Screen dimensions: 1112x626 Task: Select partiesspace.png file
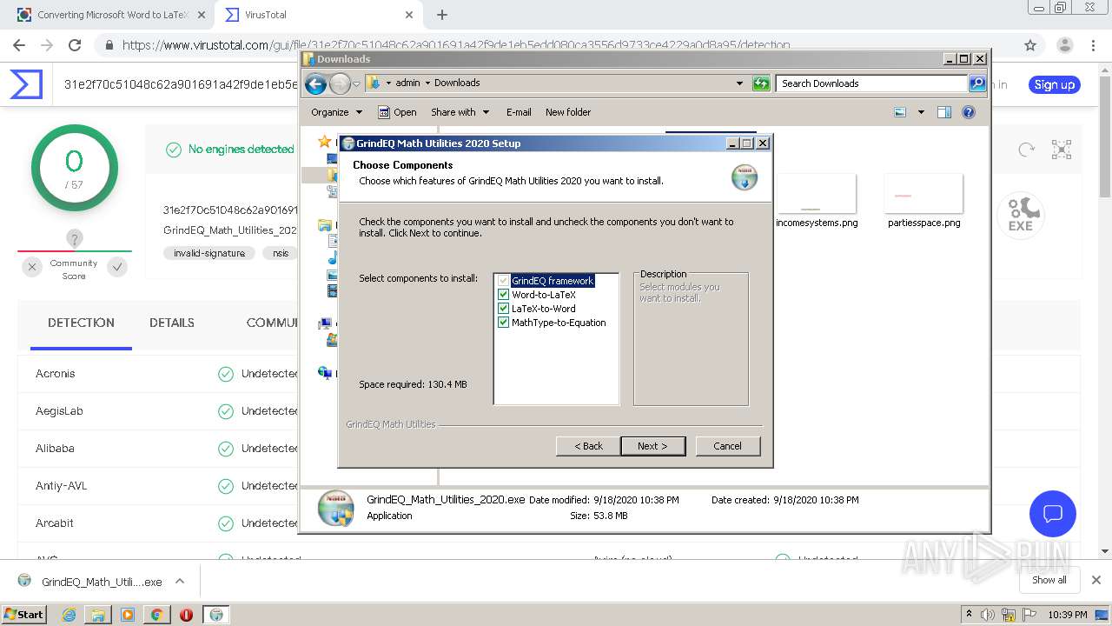924,202
